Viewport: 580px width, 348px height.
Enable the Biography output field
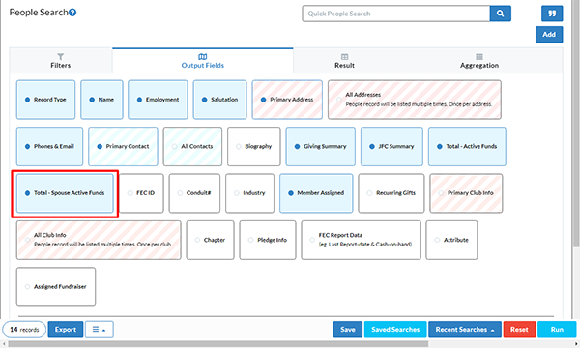point(254,146)
